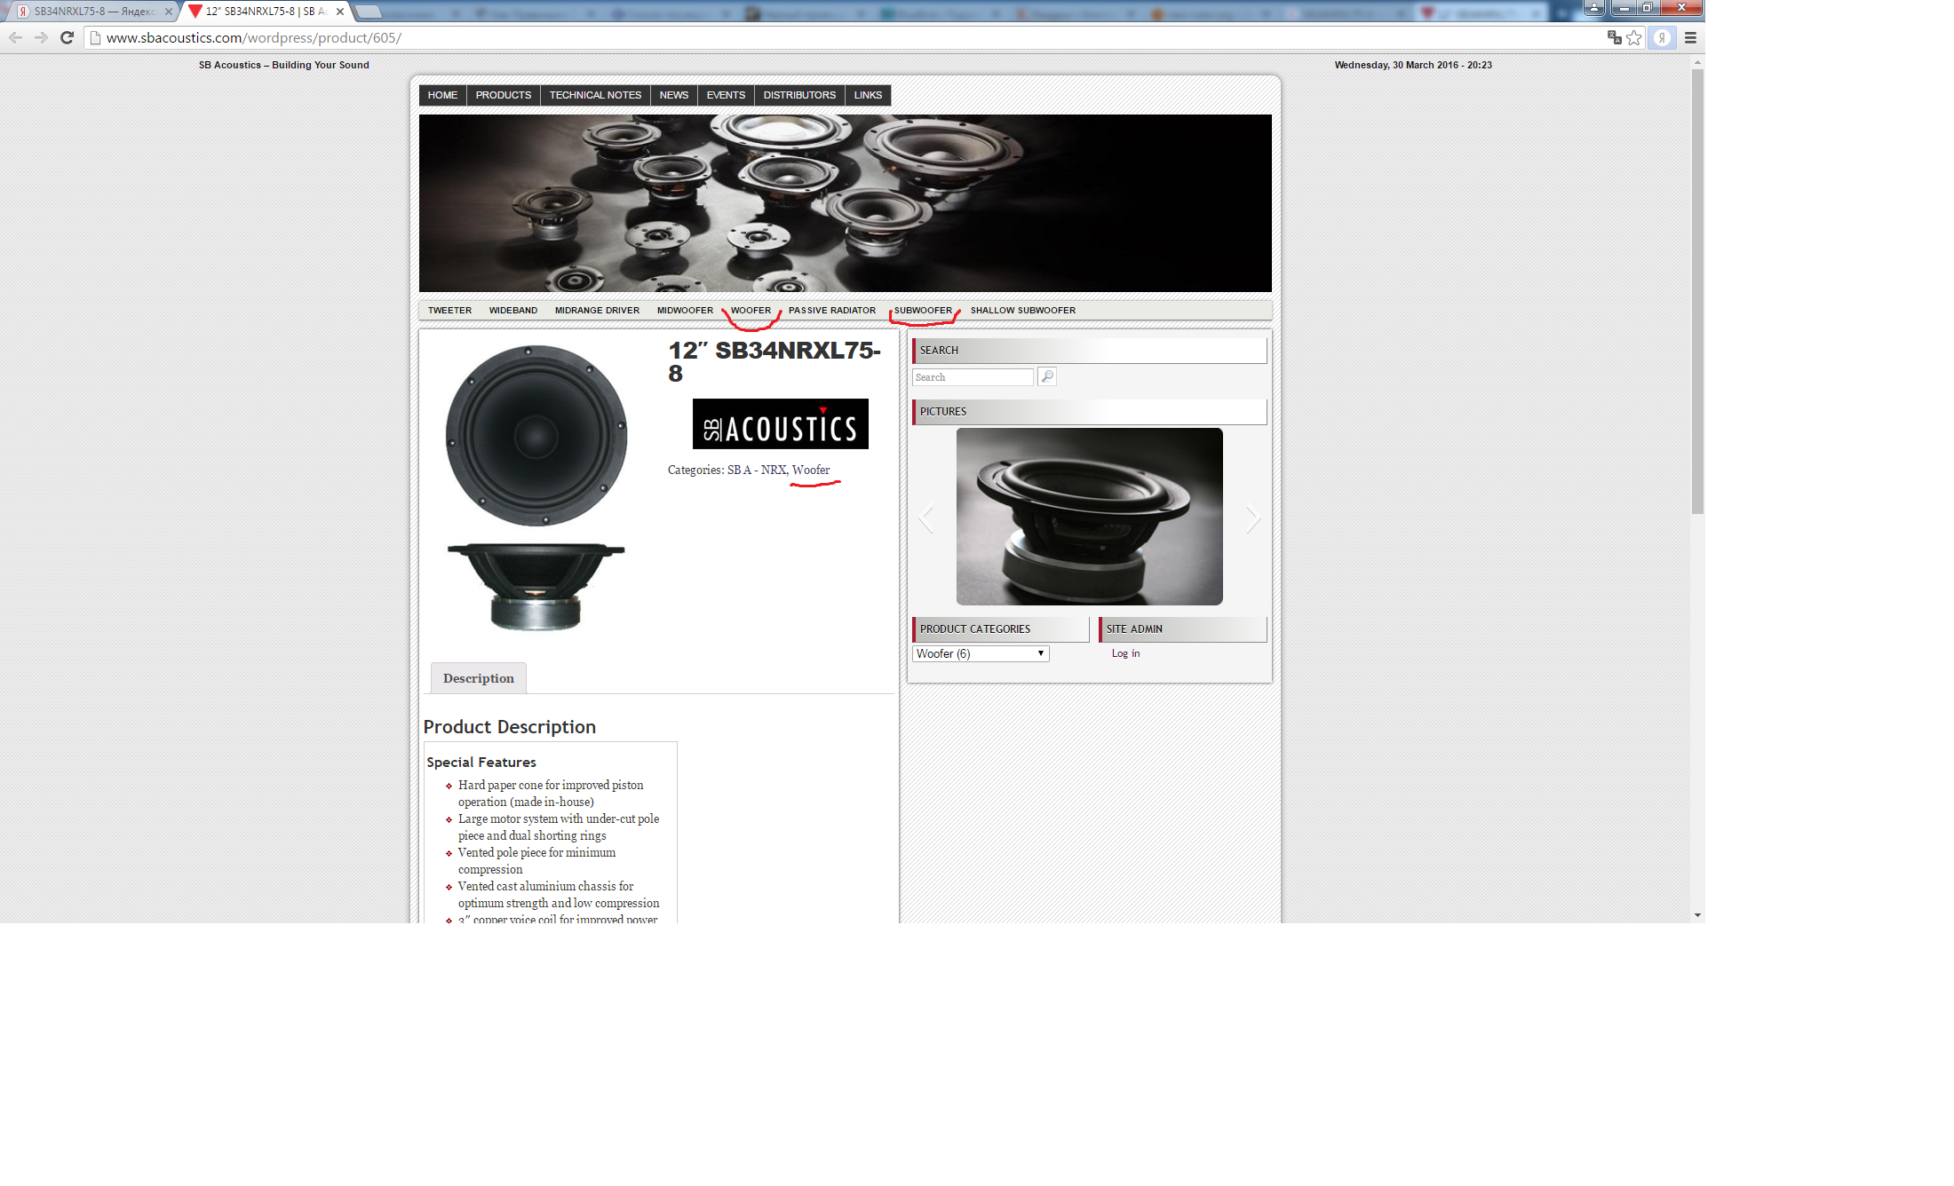The height and width of the screenshot is (1186, 1954).
Task: Click the Yandex extension icon in toolbar
Action: (x=1662, y=37)
